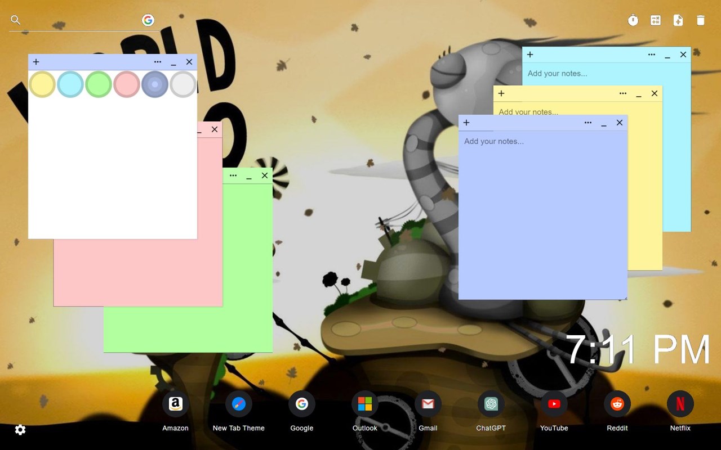Click into the purple note's text area

(543, 215)
